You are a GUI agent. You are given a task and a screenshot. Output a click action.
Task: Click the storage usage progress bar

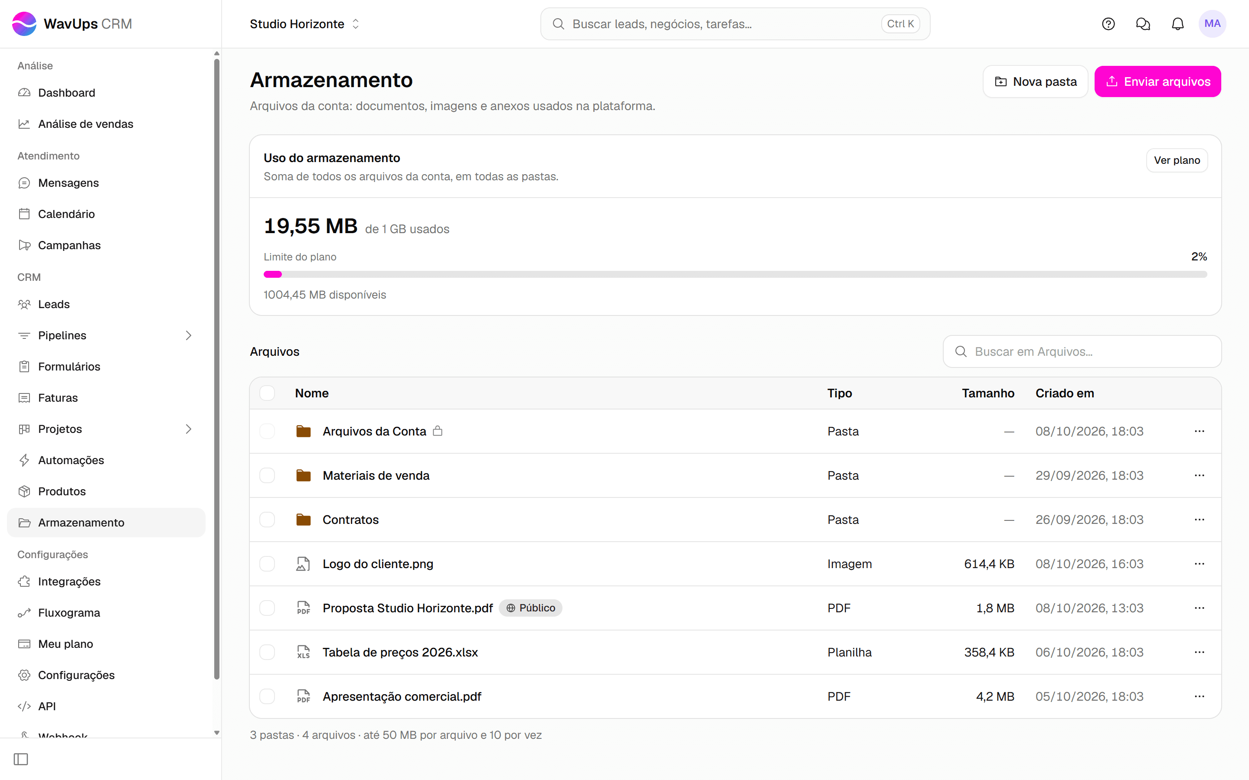pos(735,274)
